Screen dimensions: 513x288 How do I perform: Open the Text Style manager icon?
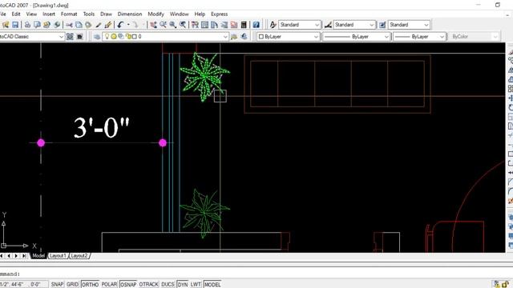coord(273,25)
